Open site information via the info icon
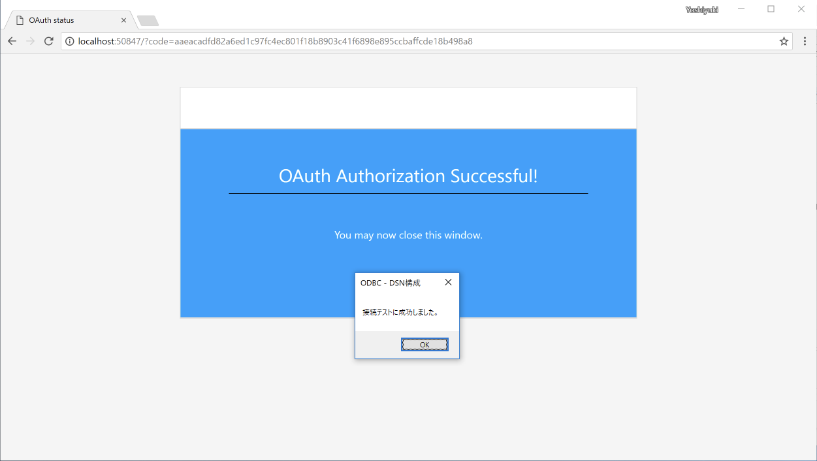The image size is (817, 461). pyautogui.click(x=69, y=40)
